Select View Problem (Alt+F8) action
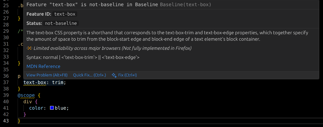This screenshot has height=127, width=323. pos(47,75)
